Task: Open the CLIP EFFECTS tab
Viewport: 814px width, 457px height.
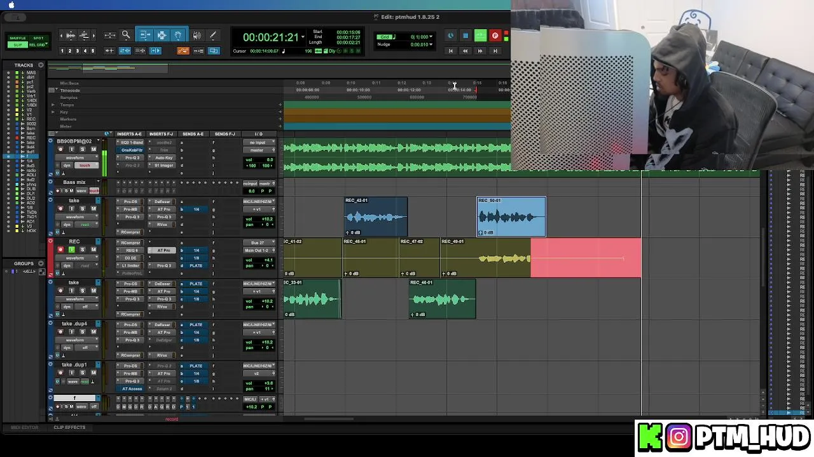Action: tap(69, 427)
